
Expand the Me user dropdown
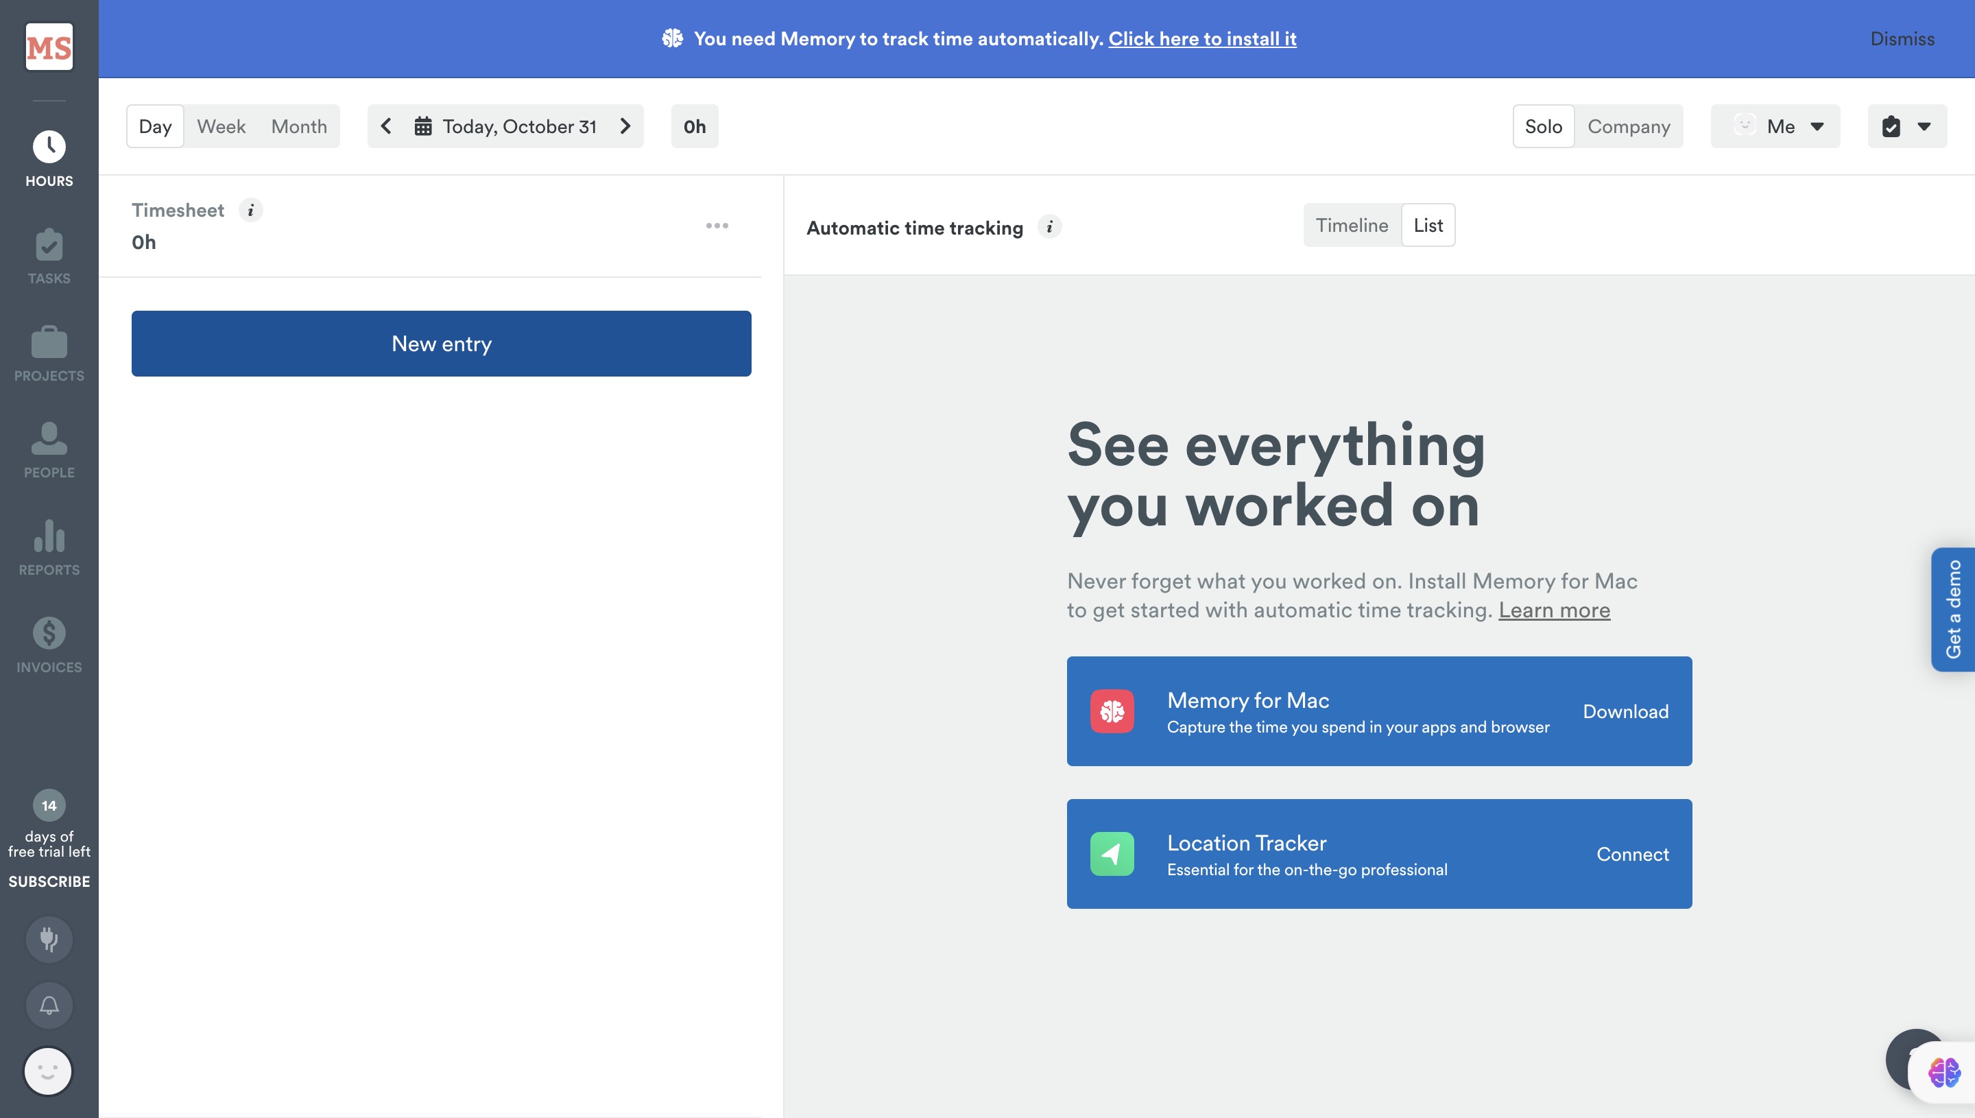pyautogui.click(x=1775, y=127)
